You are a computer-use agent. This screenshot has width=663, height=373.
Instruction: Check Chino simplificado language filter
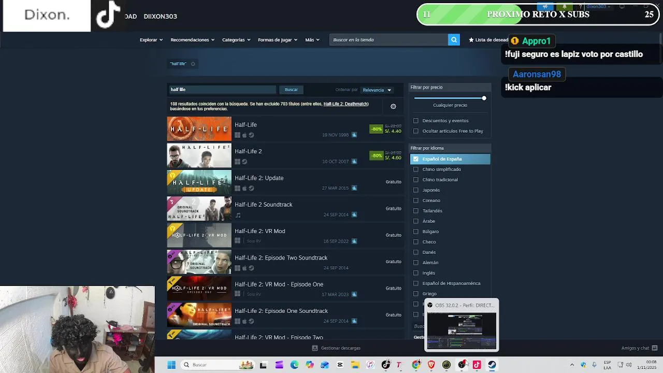[415, 169]
